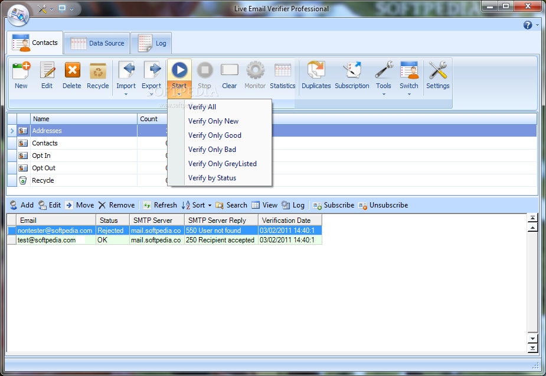Click scrollbar jump-to-top arrow
Image resolution: width=546 pixels, height=376 pixels.
[532, 218]
